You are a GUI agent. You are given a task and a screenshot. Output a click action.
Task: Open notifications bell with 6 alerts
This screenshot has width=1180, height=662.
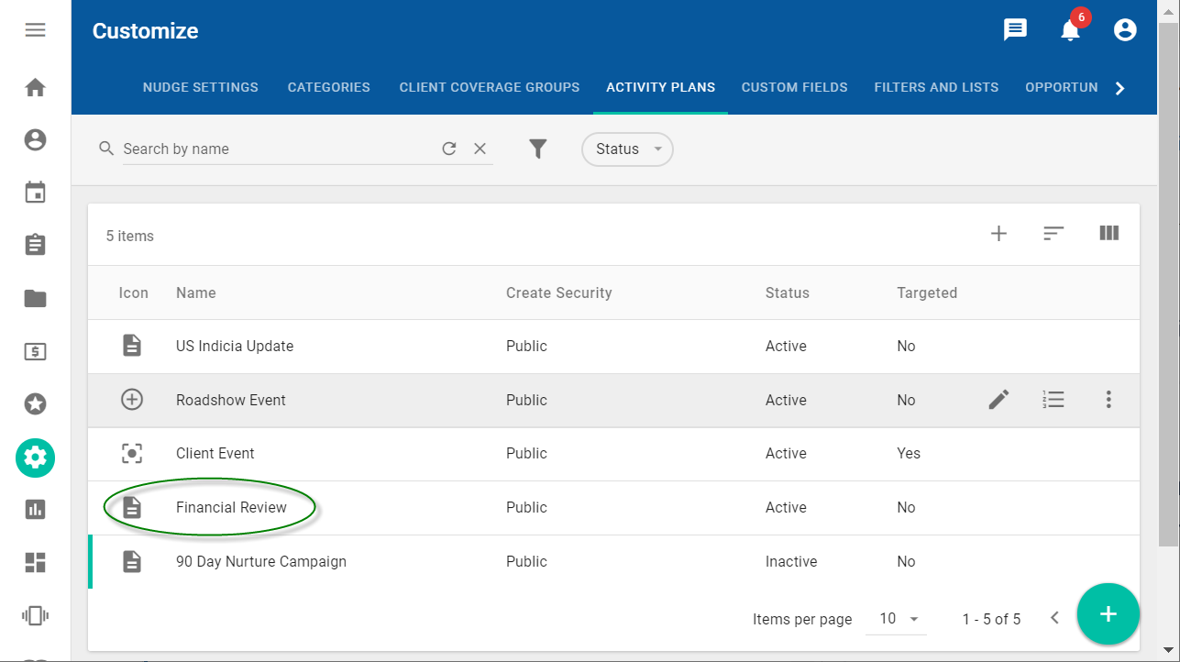point(1070,30)
